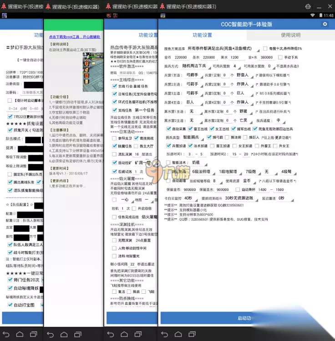Viewport: 335px width, 341px height.
Task: Tap recent apps button in root tool window
Action: point(78,334)
